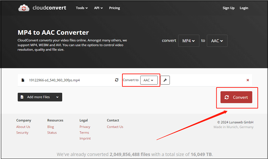Screen dimensions: 268x159
Task: Click the red Convert button
Action: tap(236, 97)
